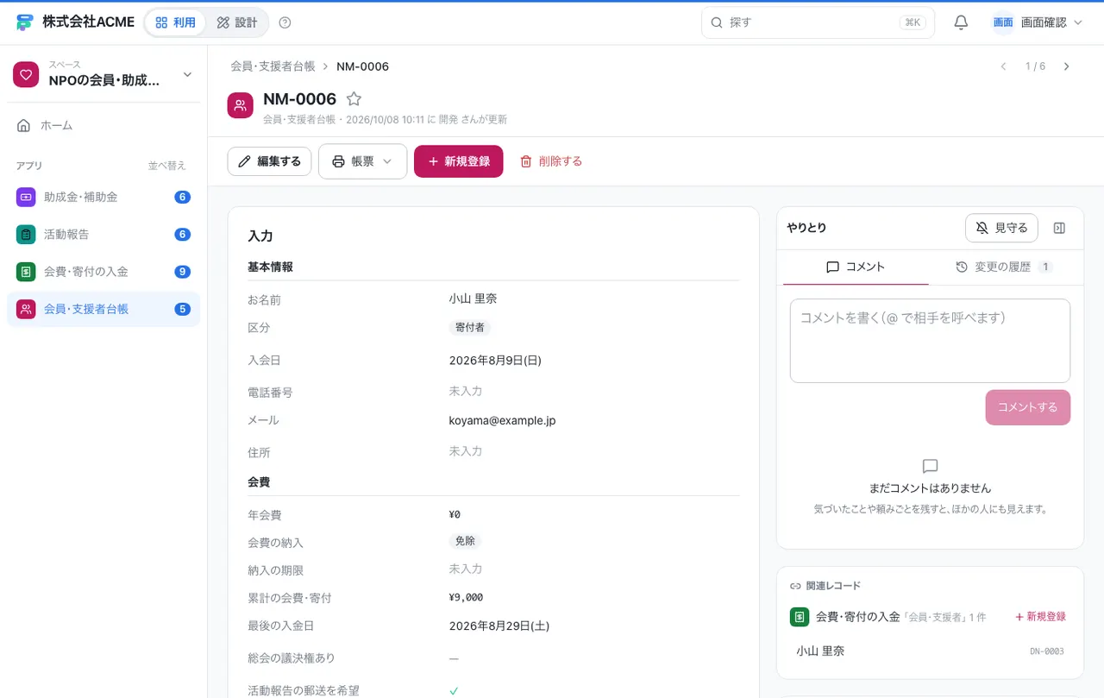Click 編集する button
The width and height of the screenshot is (1104, 698).
tap(269, 161)
